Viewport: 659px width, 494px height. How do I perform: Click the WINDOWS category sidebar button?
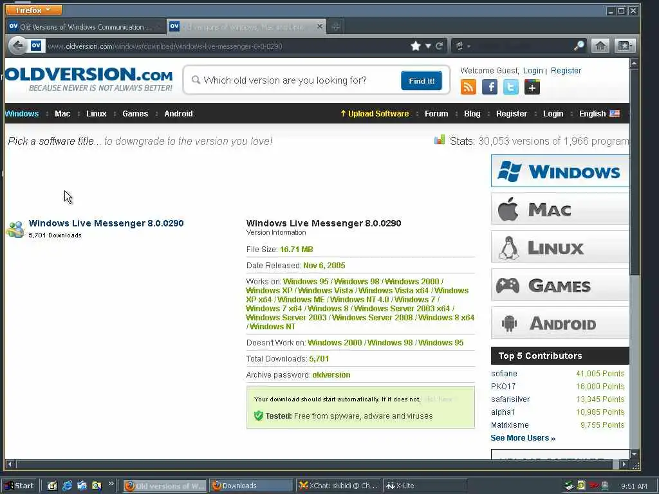(x=560, y=171)
